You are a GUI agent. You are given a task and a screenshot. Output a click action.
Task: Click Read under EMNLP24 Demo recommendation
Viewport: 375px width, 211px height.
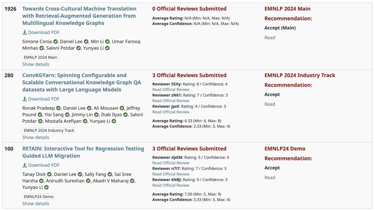pyautogui.click(x=270, y=178)
